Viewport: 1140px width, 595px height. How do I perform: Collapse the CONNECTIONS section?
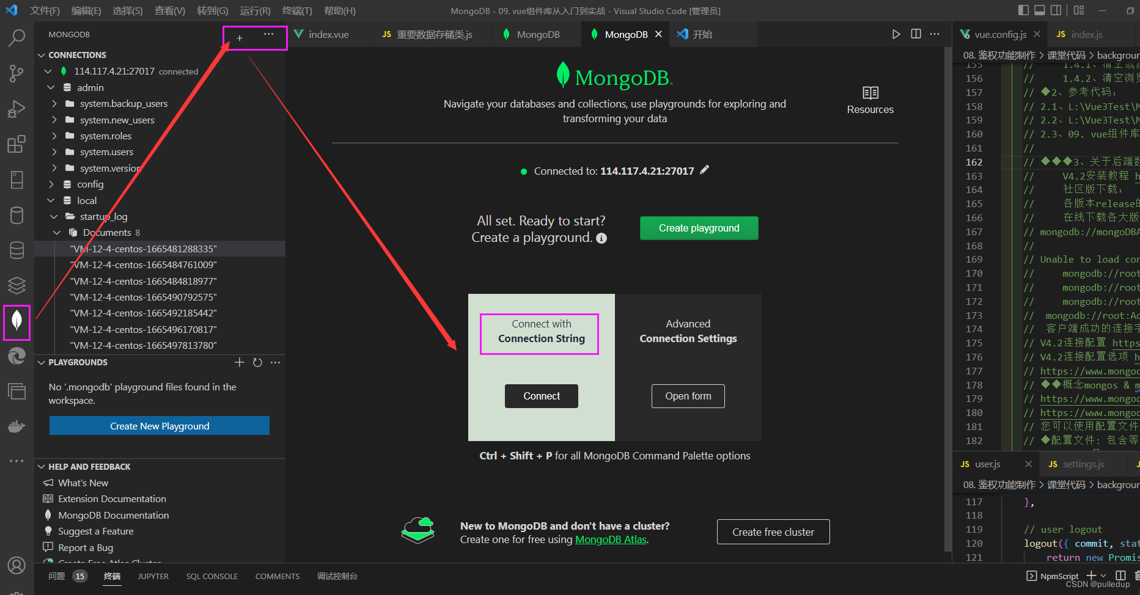pos(42,55)
